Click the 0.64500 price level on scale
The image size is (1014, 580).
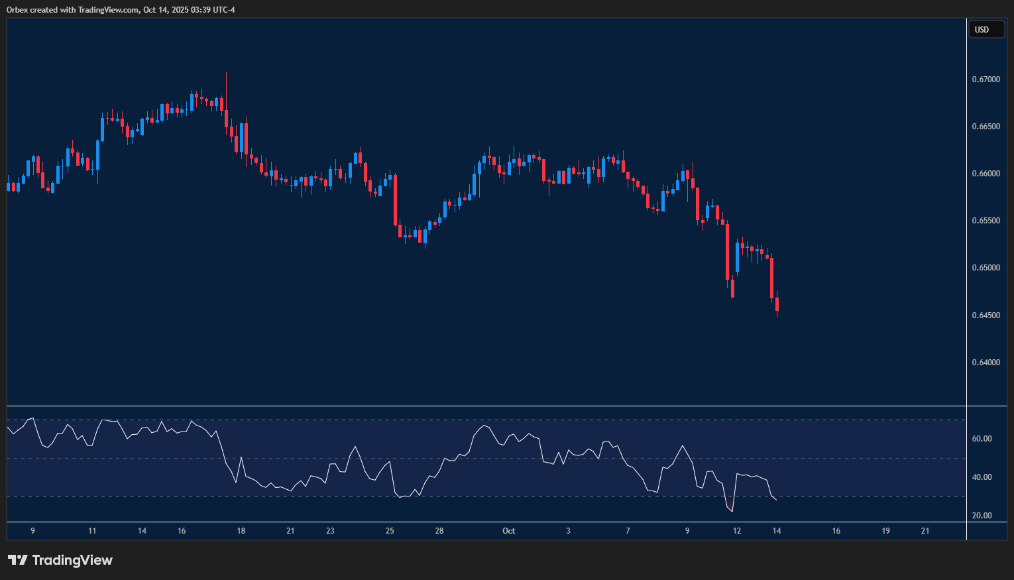[987, 315]
